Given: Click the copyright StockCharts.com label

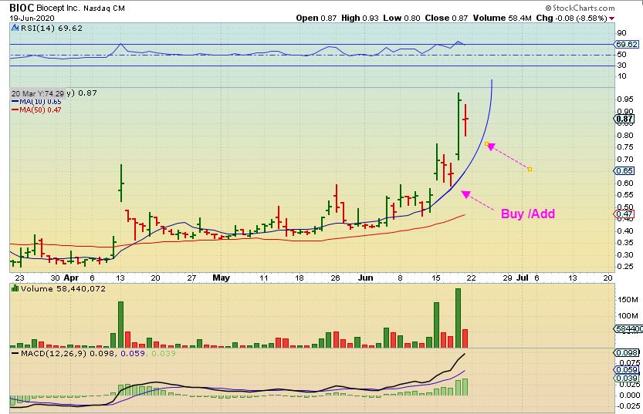Looking at the screenshot, I should pyautogui.click(x=580, y=8).
